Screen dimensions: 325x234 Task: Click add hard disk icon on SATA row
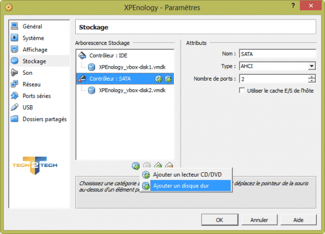tap(168, 79)
